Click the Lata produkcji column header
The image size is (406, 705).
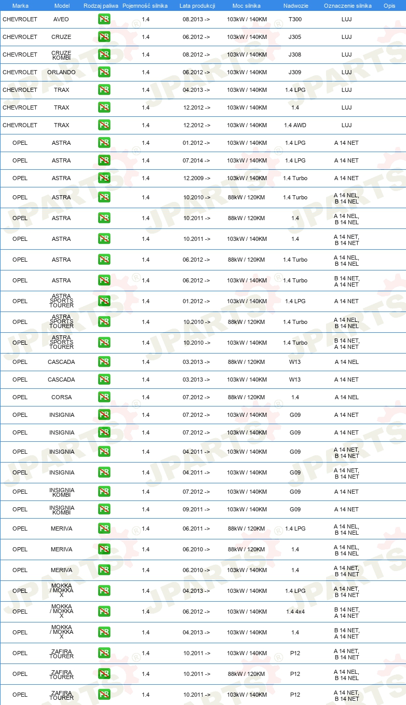point(197,6)
